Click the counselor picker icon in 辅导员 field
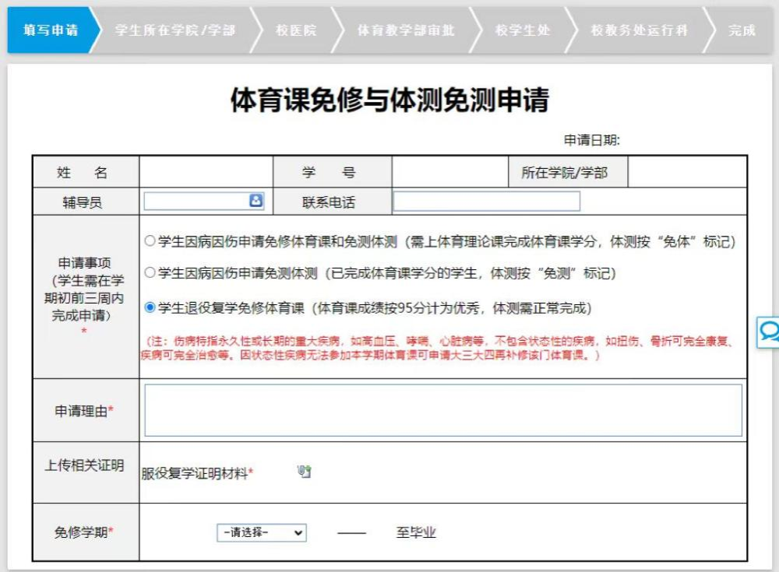Image resolution: width=779 pixels, height=572 pixels. click(256, 201)
